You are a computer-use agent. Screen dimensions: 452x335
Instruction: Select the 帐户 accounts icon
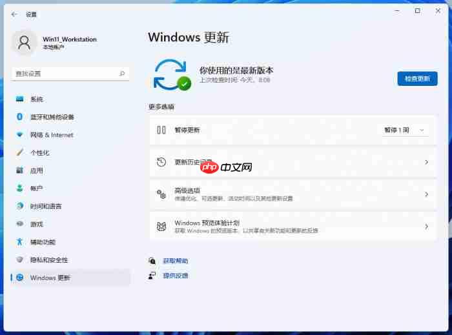click(x=19, y=188)
